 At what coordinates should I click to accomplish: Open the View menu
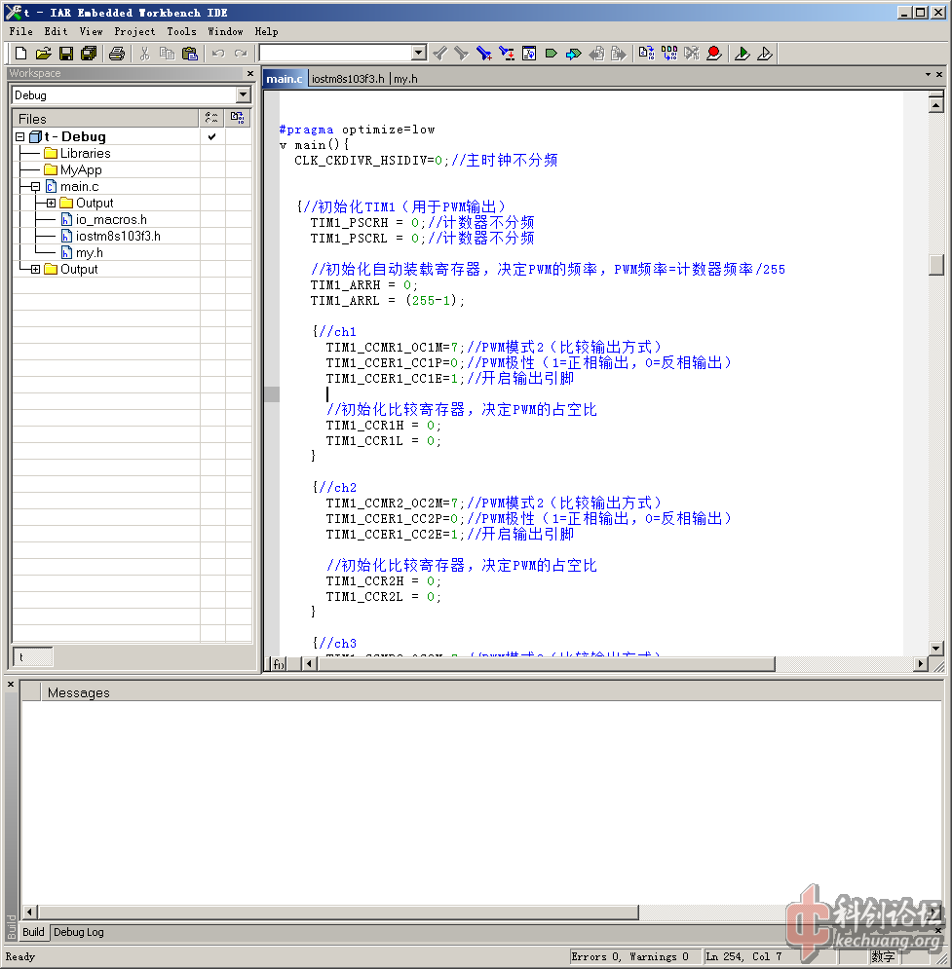click(x=91, y=31)
